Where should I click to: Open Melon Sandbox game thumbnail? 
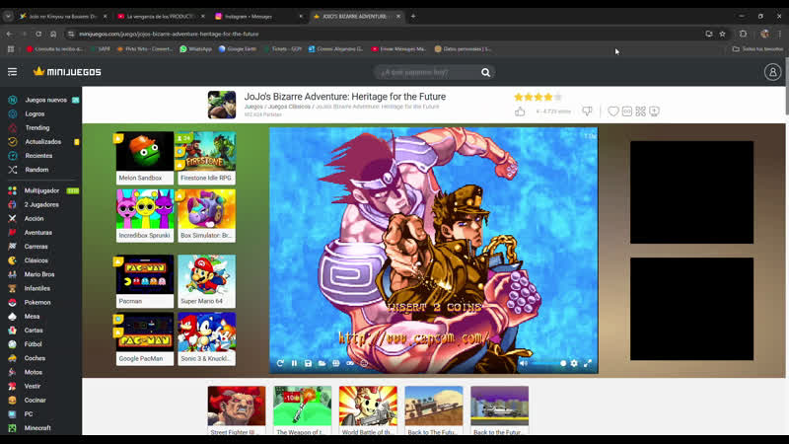(x=145, y=158)
